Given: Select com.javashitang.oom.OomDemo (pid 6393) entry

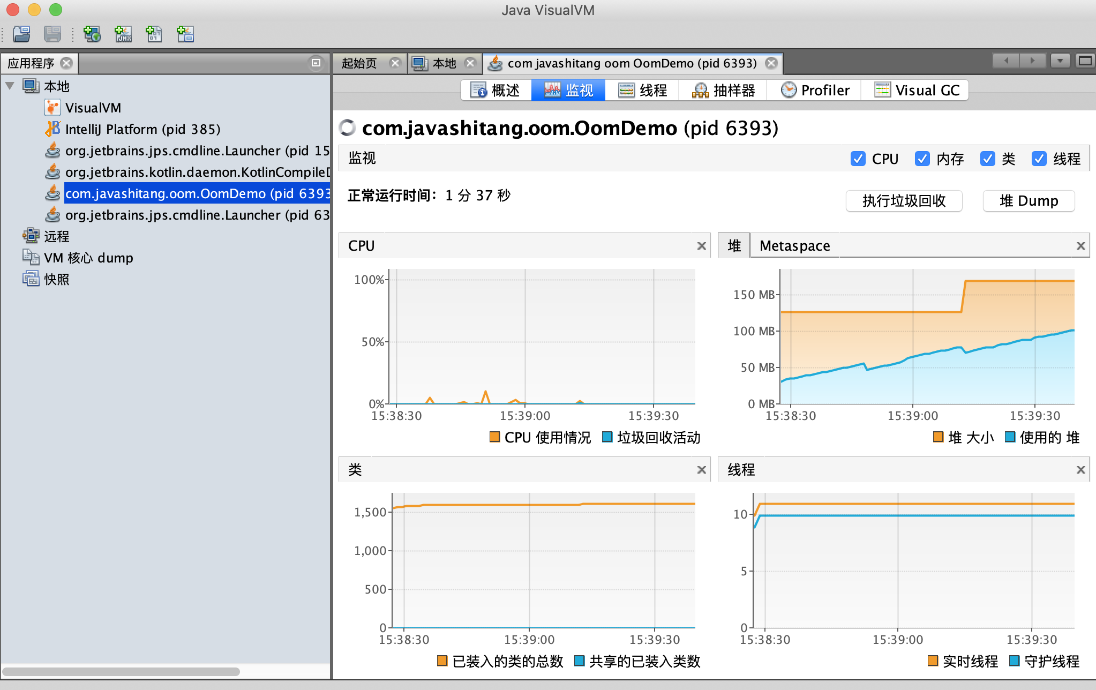Looking at the screenshot, I should pos(197,193).
